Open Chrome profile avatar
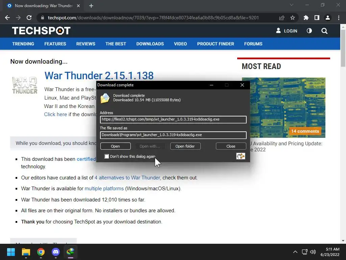The height and width of the screenshot is (260, 346). coord(328,18)
